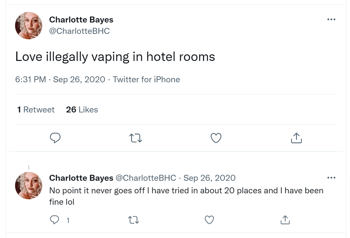The width and height of the screenshot is (350, 238).
Task: Open more options on main tweet
Action: click(331, 19)
